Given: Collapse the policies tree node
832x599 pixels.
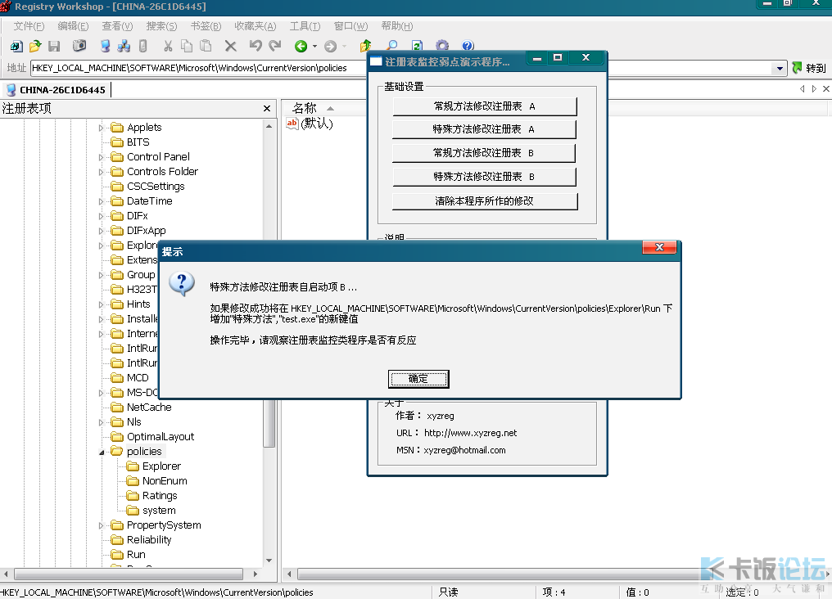Looking at the screenshot, I should pyautogui.click(x=102, y=452).
